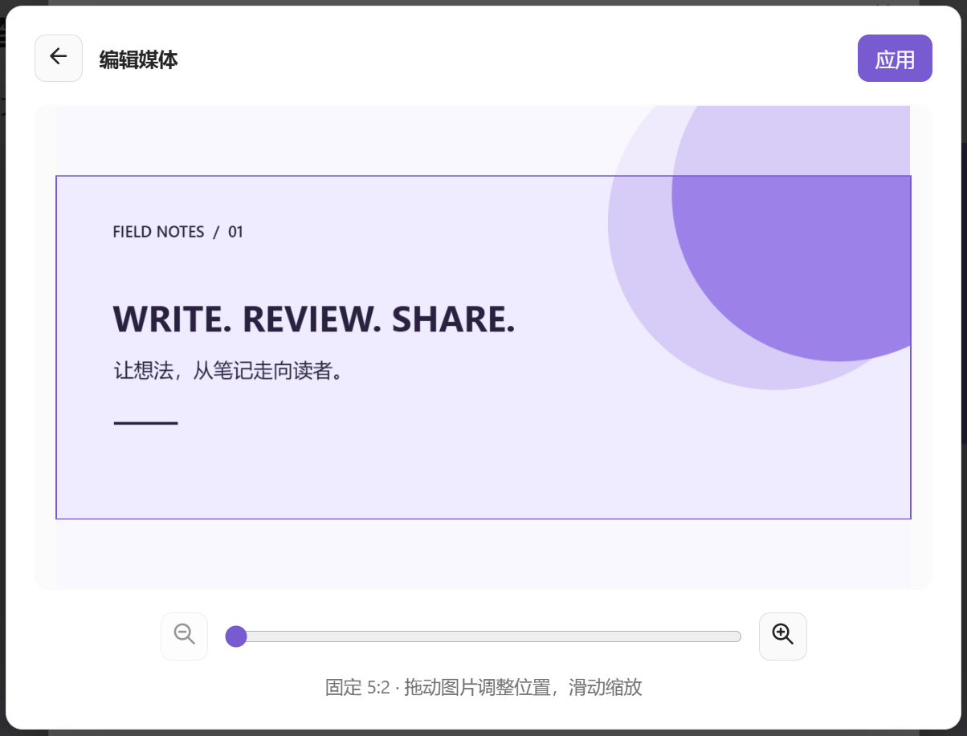Click the FIELD NOTES / 01 label
This screenshot has width=967, height=736.
pyautogui.click(x=177, y=232)
